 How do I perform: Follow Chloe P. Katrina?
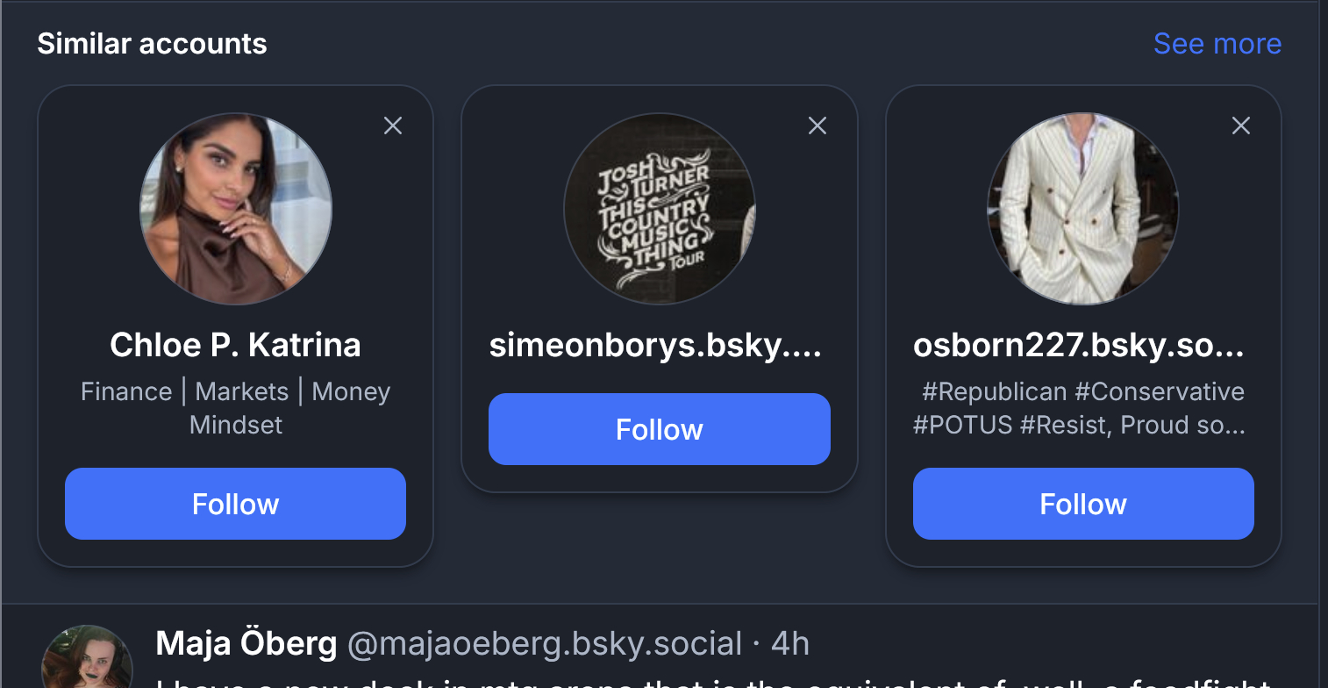(235, 504)
